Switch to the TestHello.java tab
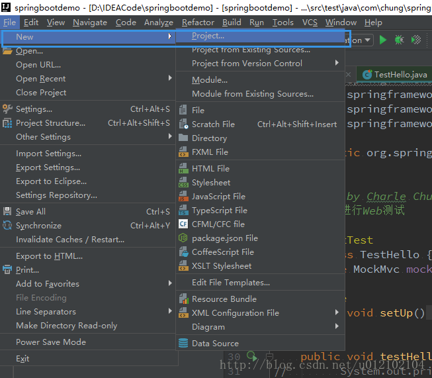This screenshot has width=432, height=378. pyautogui.click(x=395, y=74)
